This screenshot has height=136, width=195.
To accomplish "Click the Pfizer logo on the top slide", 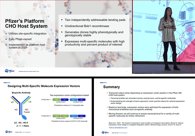I will [x=9, y=71].
